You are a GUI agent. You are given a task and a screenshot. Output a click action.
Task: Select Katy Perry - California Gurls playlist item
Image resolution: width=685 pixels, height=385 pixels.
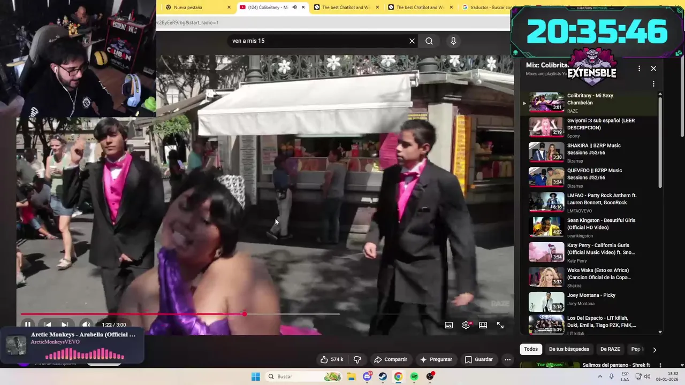tap(589, 252)
